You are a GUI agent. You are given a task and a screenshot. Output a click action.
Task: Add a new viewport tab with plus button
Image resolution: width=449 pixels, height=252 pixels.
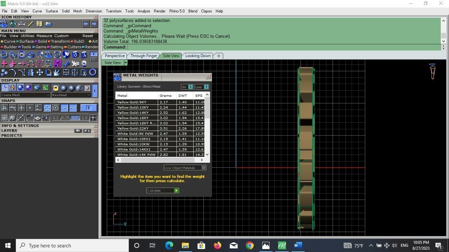point(219,56)
